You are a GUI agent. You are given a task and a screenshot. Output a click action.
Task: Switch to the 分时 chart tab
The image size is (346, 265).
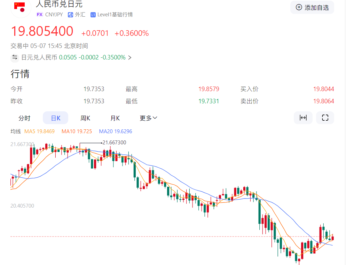pos(24,118)
